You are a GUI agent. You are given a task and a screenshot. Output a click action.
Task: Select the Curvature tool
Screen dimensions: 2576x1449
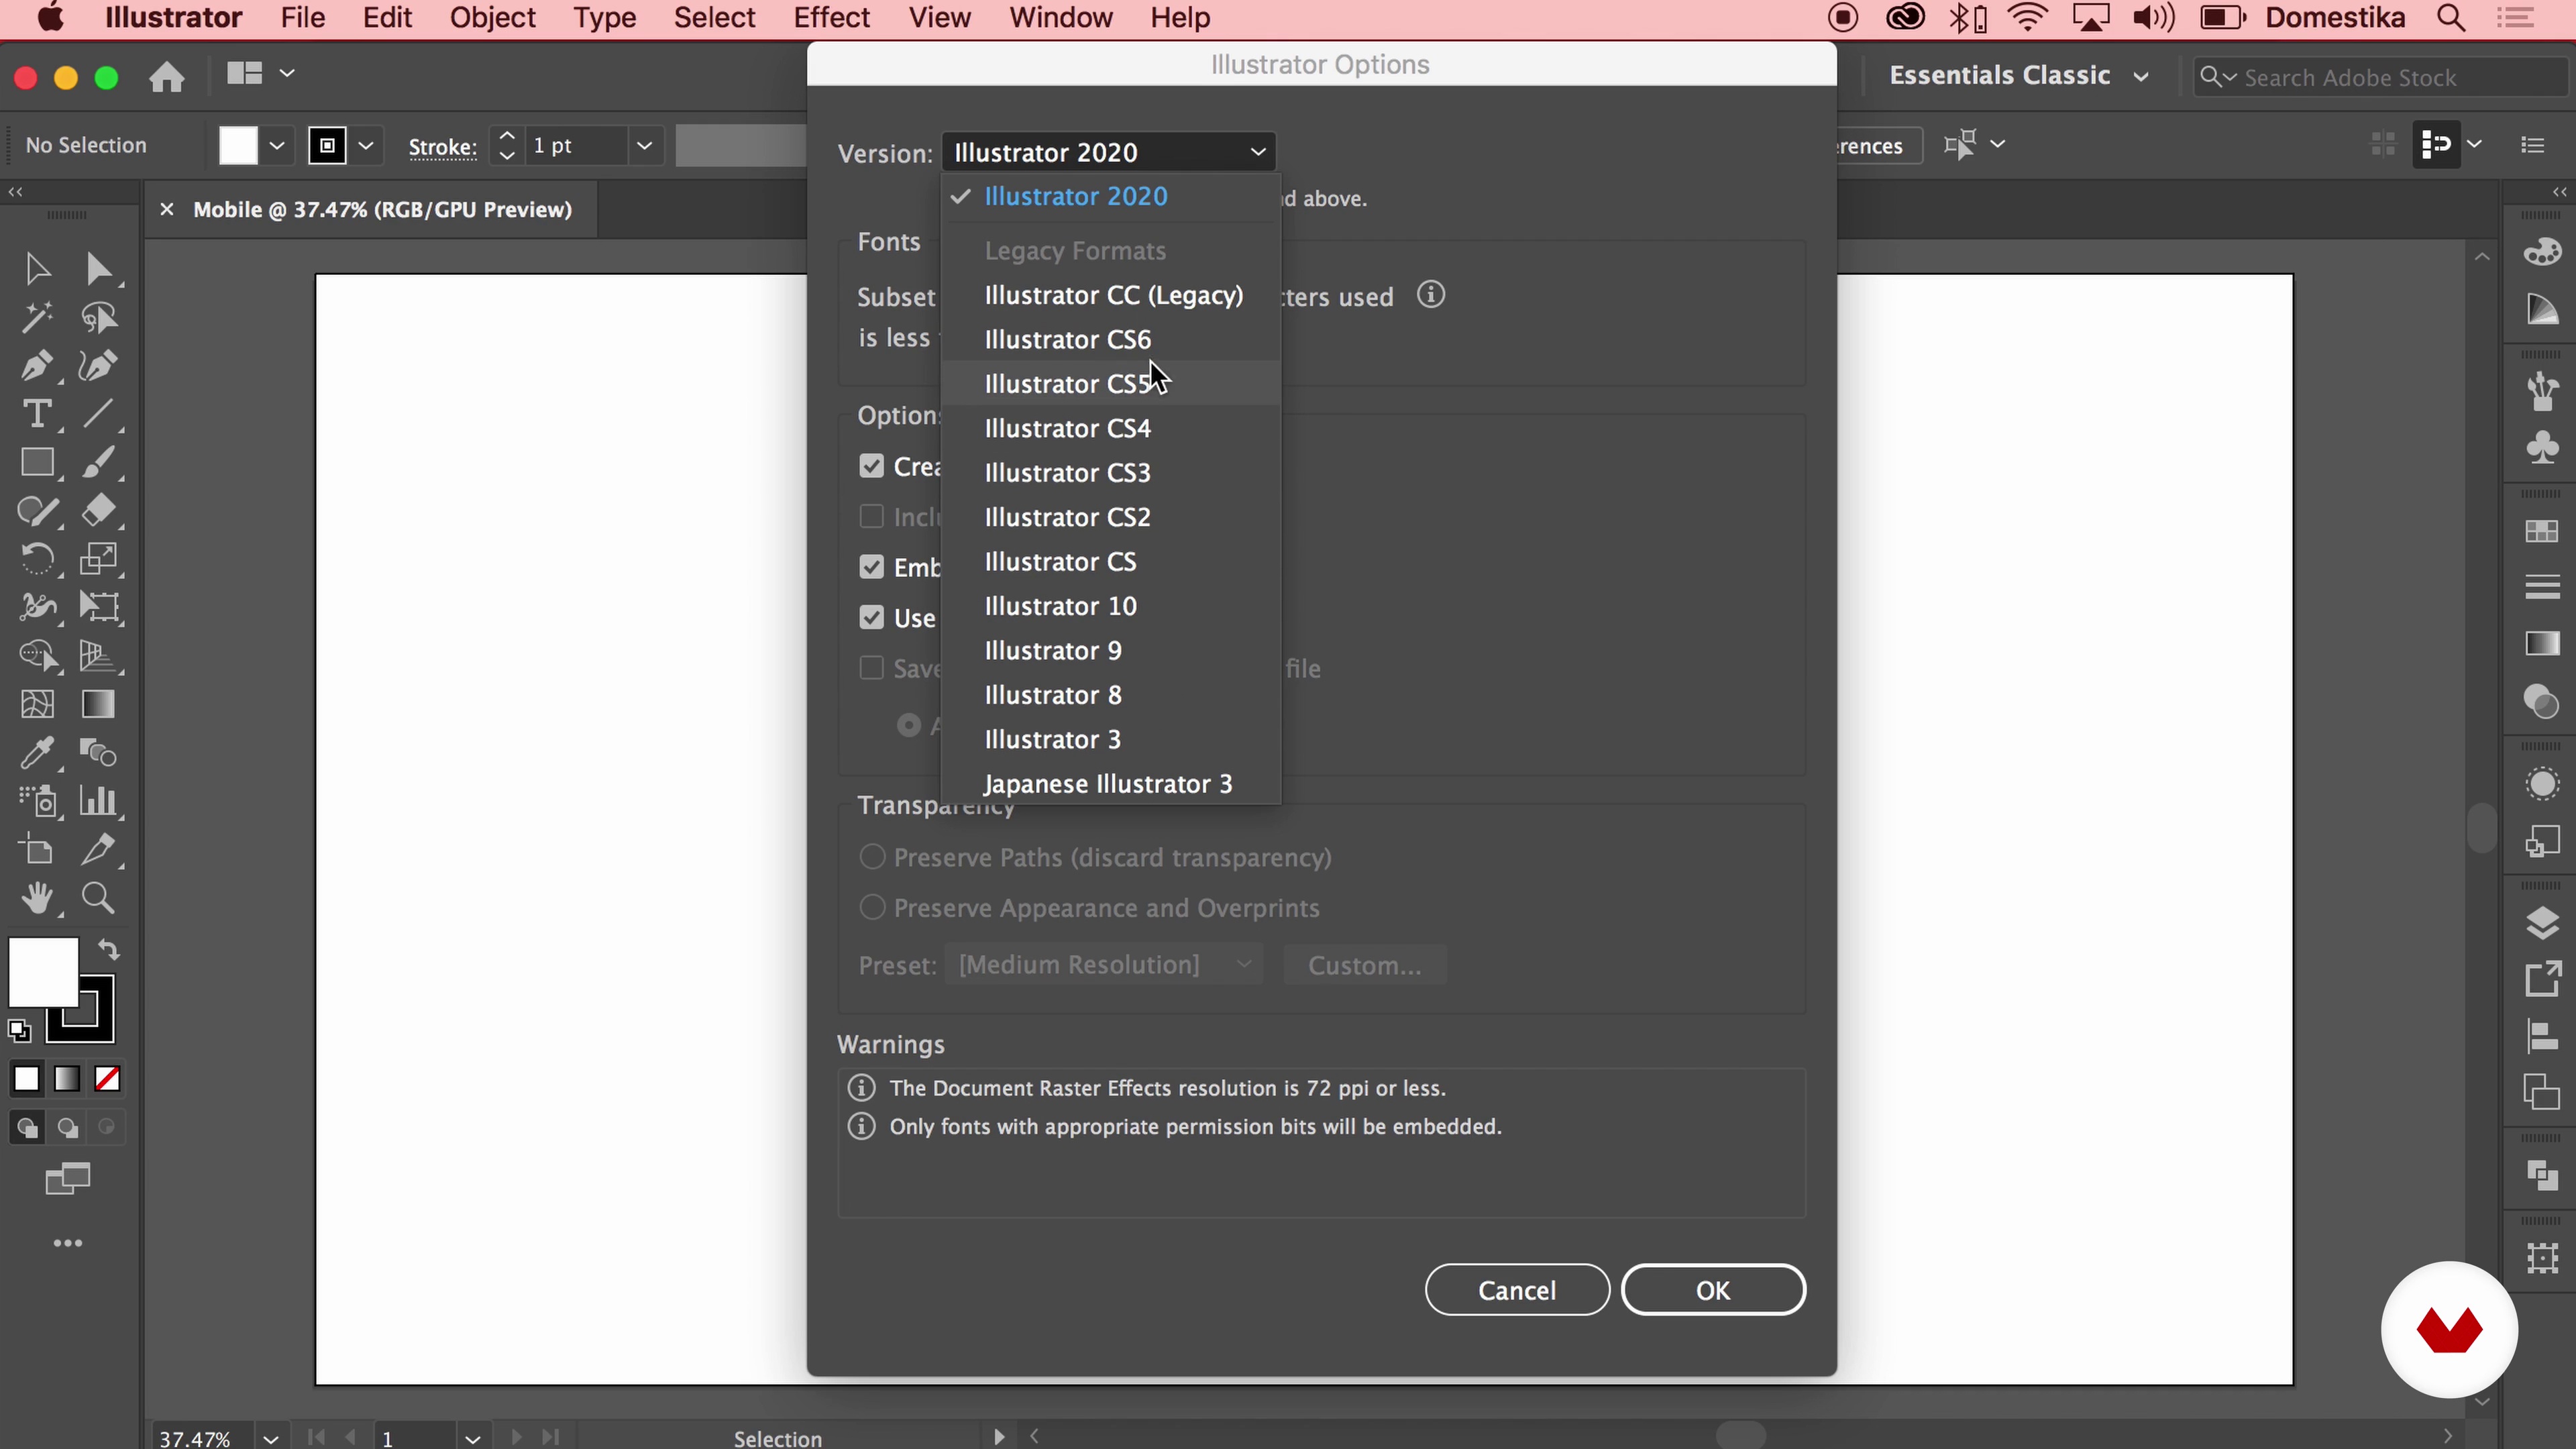coord(98,366)
